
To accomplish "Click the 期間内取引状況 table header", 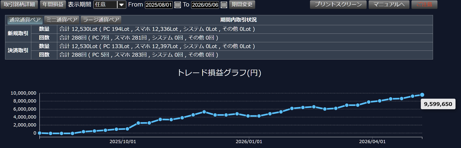I will coord(238,20).
